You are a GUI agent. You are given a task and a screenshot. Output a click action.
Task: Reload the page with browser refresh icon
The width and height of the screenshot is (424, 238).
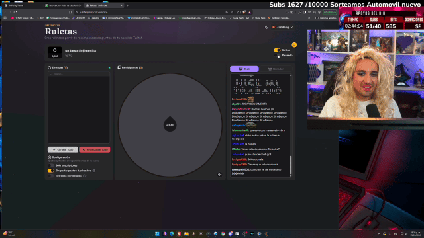(x=15, y=12)
